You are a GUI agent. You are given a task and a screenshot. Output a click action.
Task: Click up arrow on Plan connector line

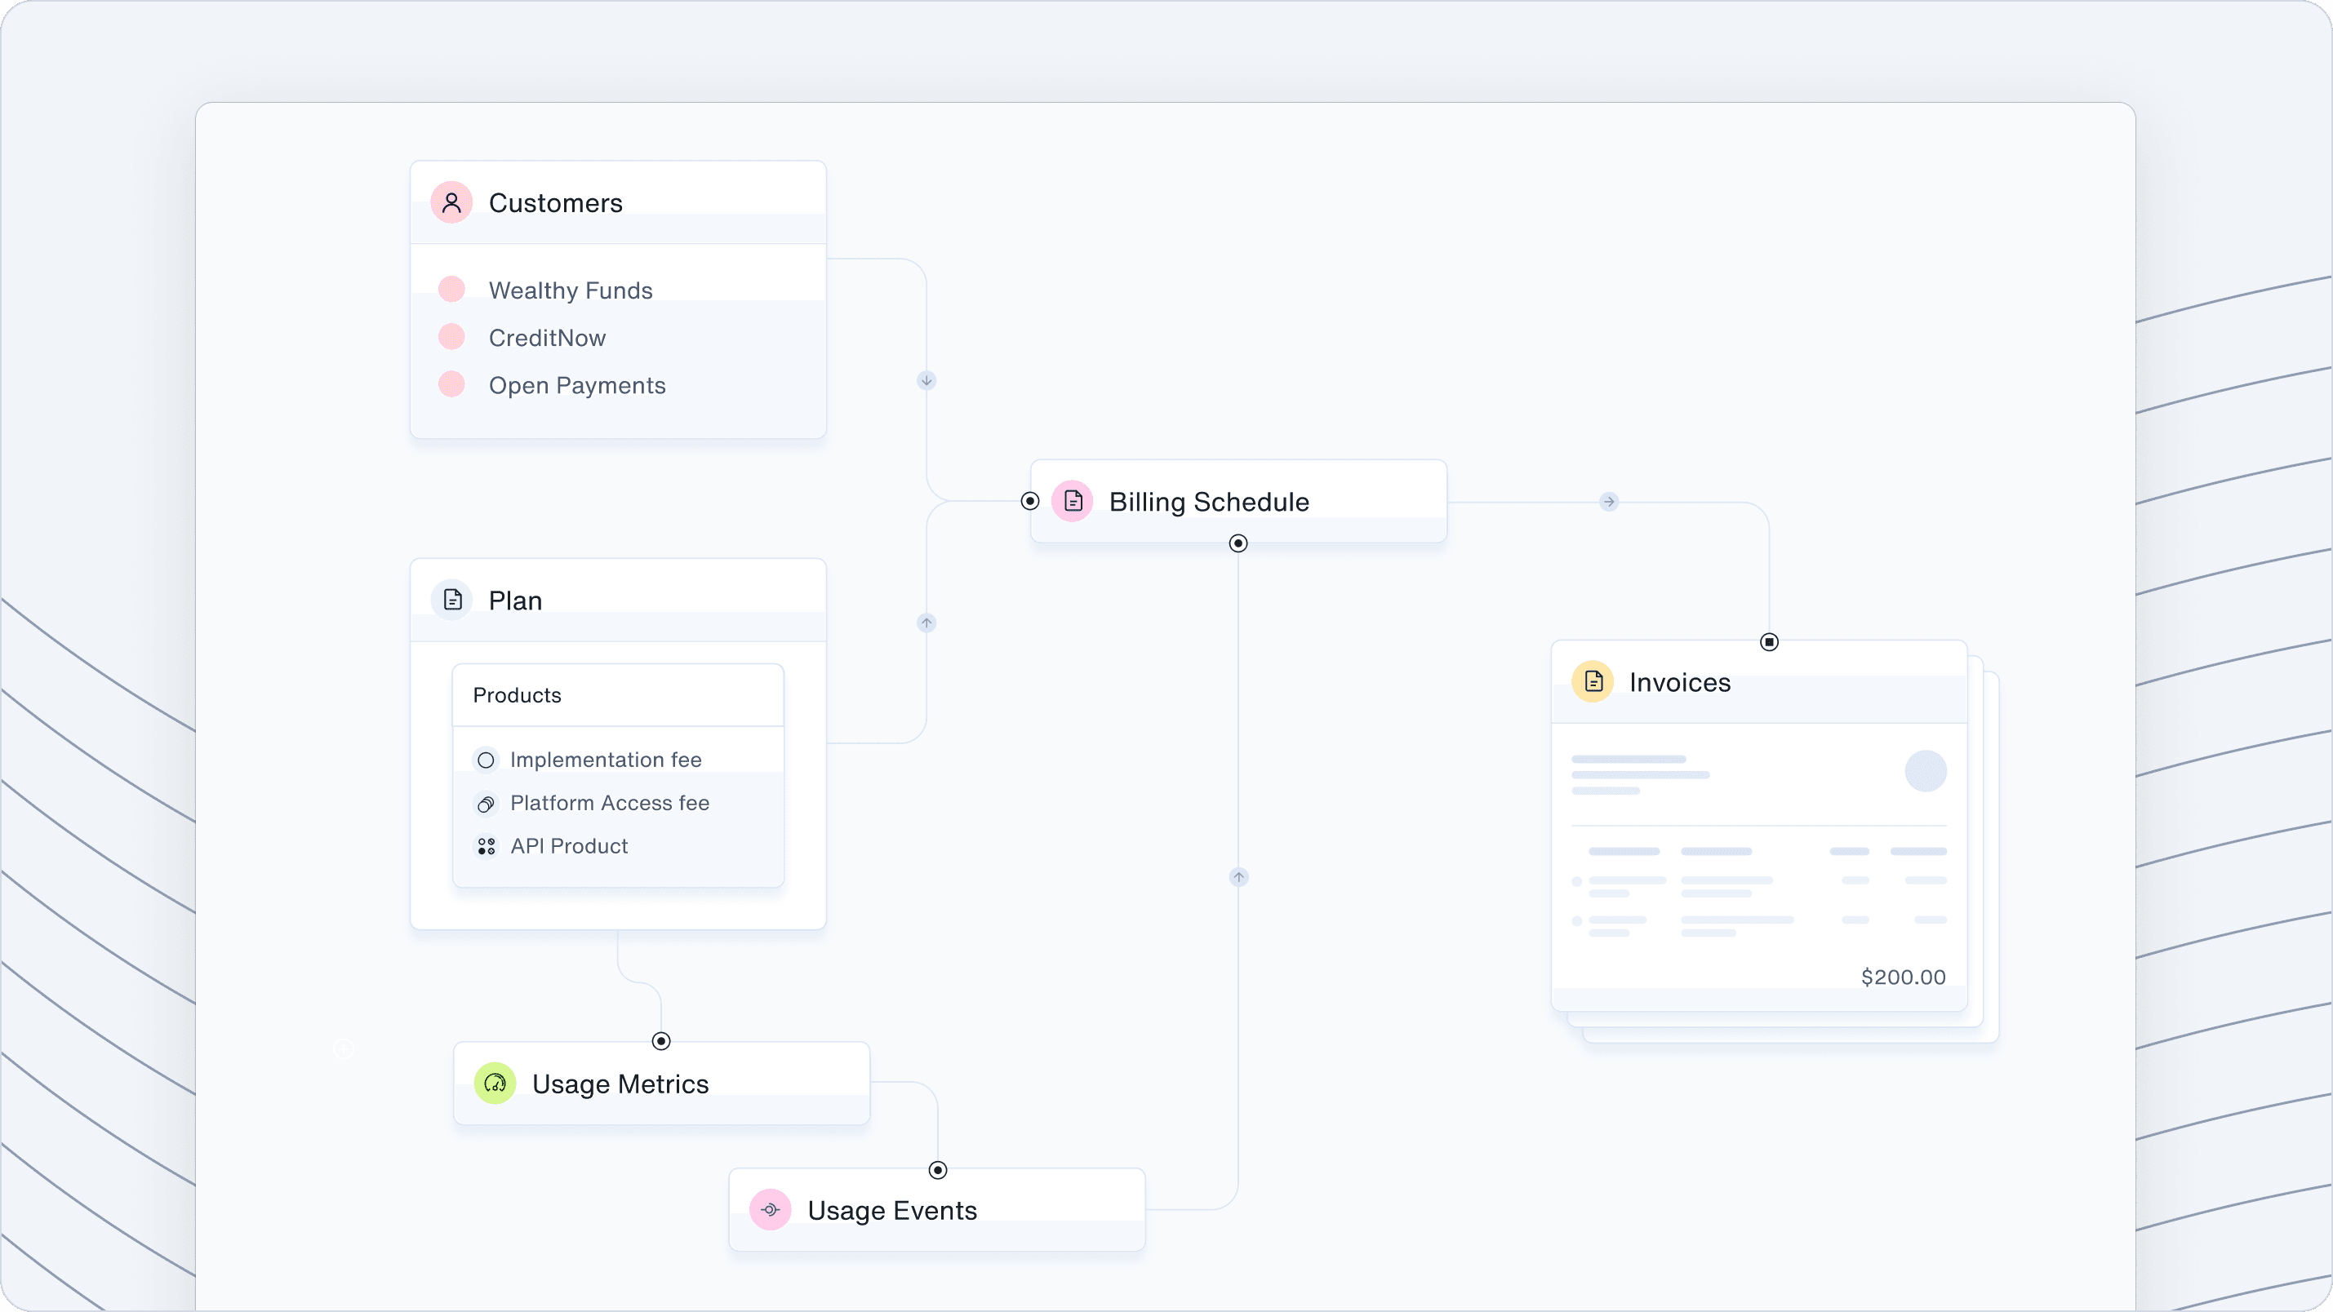click(x=926, y=623)
